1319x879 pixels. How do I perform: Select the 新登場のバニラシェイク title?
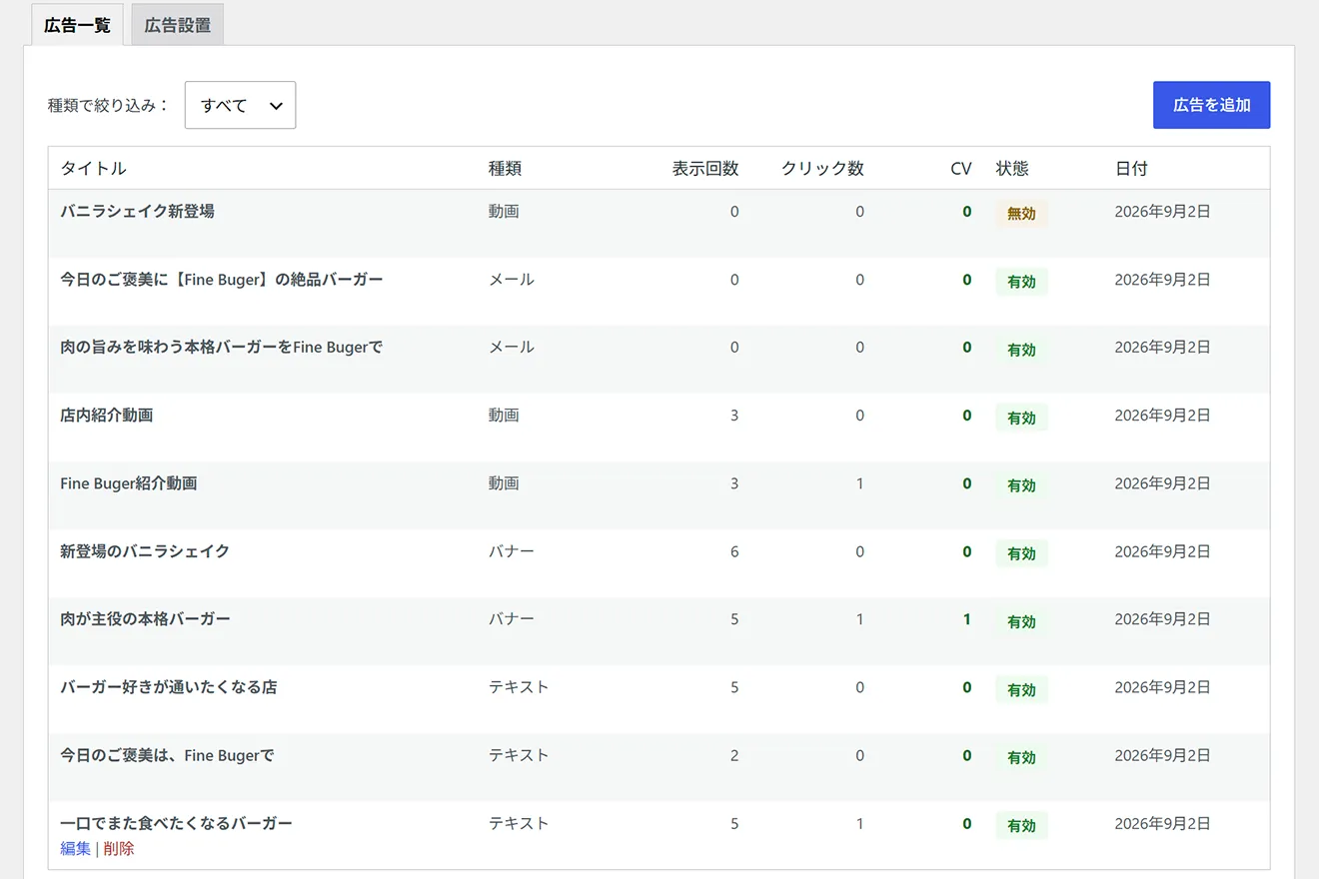pos(145,551)
